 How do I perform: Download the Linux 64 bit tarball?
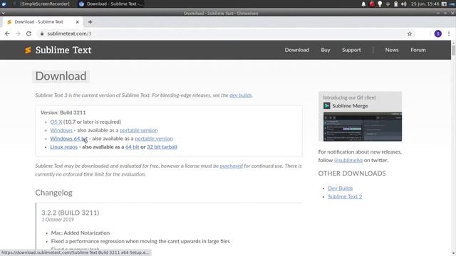pyautogui.click(x=132, y=147)
